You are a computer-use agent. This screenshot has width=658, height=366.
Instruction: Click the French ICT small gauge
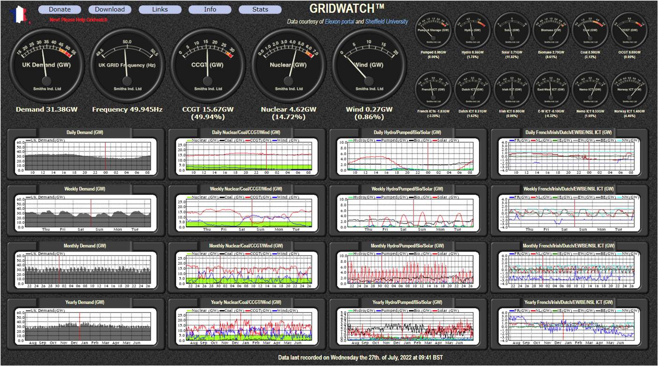(434, 90)
